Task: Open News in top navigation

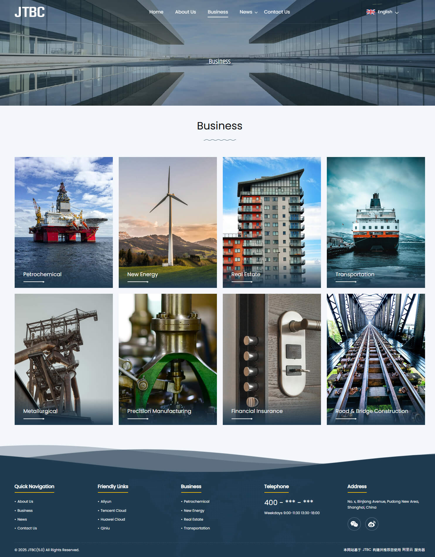Action: click(246, 12)
